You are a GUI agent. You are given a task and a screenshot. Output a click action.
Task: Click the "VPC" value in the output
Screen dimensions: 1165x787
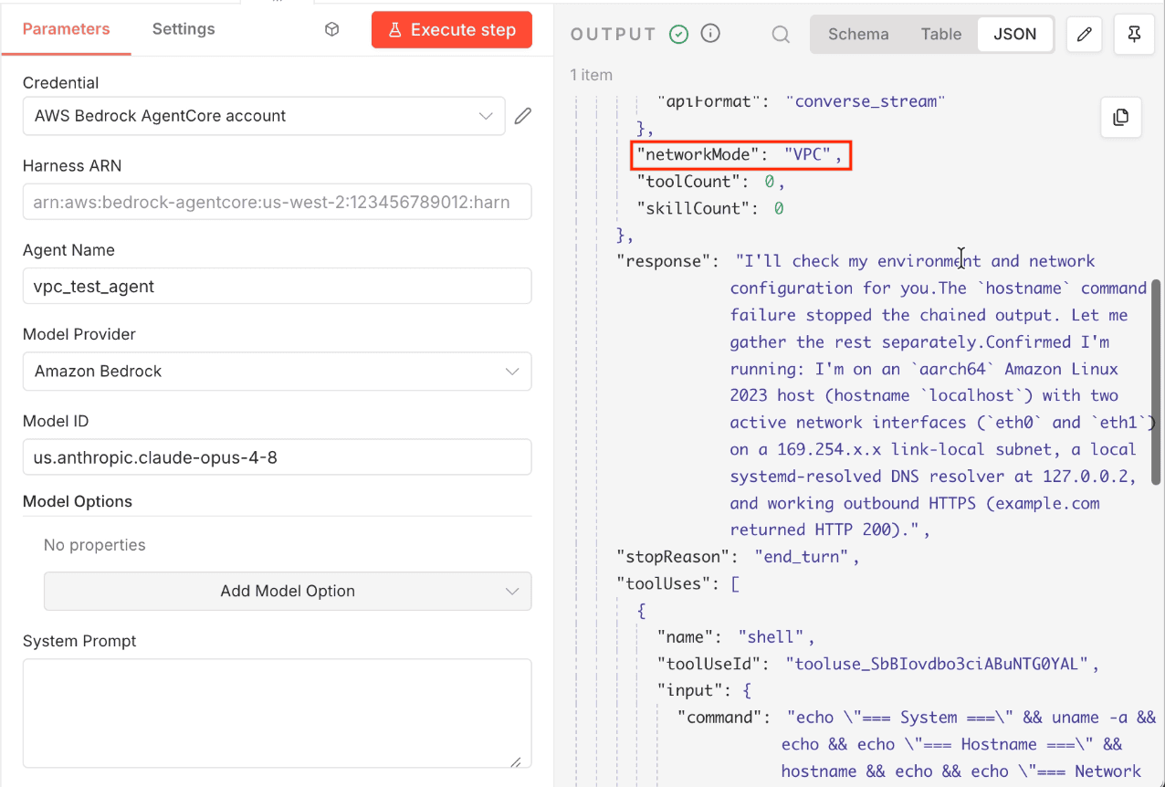pyautogui.click(x=808, y=155)
